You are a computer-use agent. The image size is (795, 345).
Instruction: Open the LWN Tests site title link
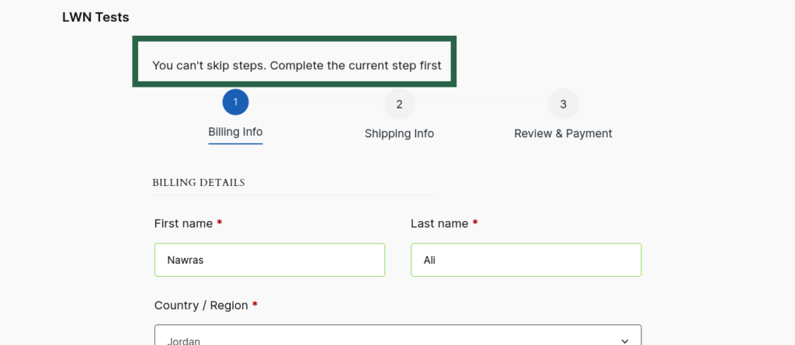(x=95, y=16)
